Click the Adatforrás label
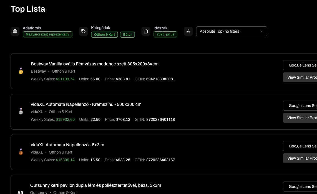Viewport: 317px width, 194px height. pyautogui.click(x=32, y=28)
